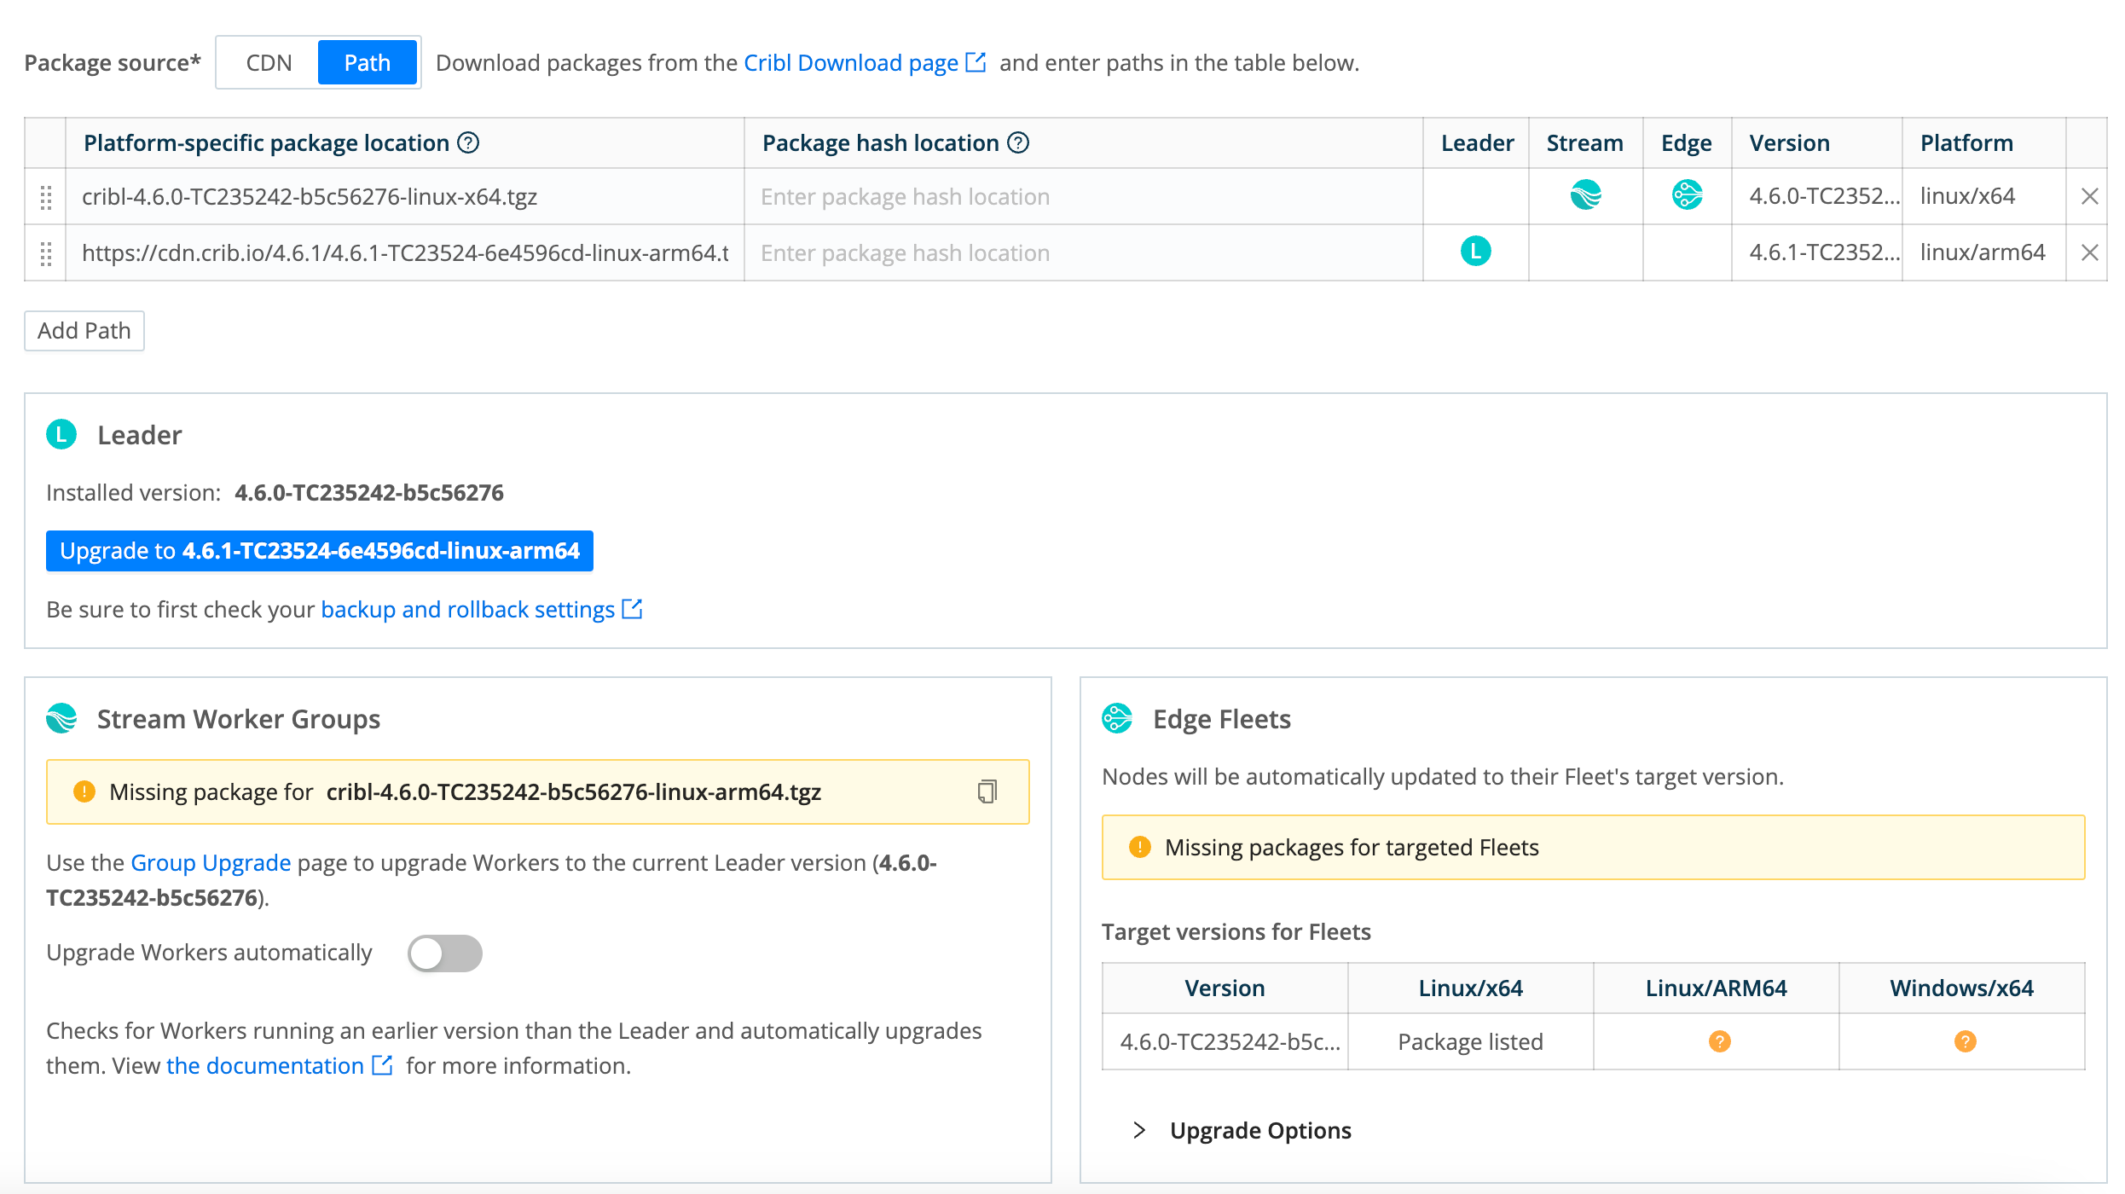The height and width of the screenshot is (1194, 2125).
Task: Grab the drag handle of the linux-arm64 row
Action: [46, 253]
